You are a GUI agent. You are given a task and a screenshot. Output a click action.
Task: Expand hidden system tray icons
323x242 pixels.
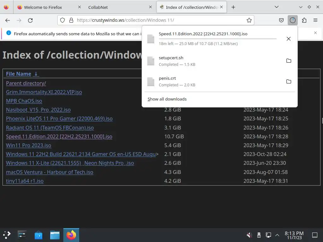pos(277,235)
